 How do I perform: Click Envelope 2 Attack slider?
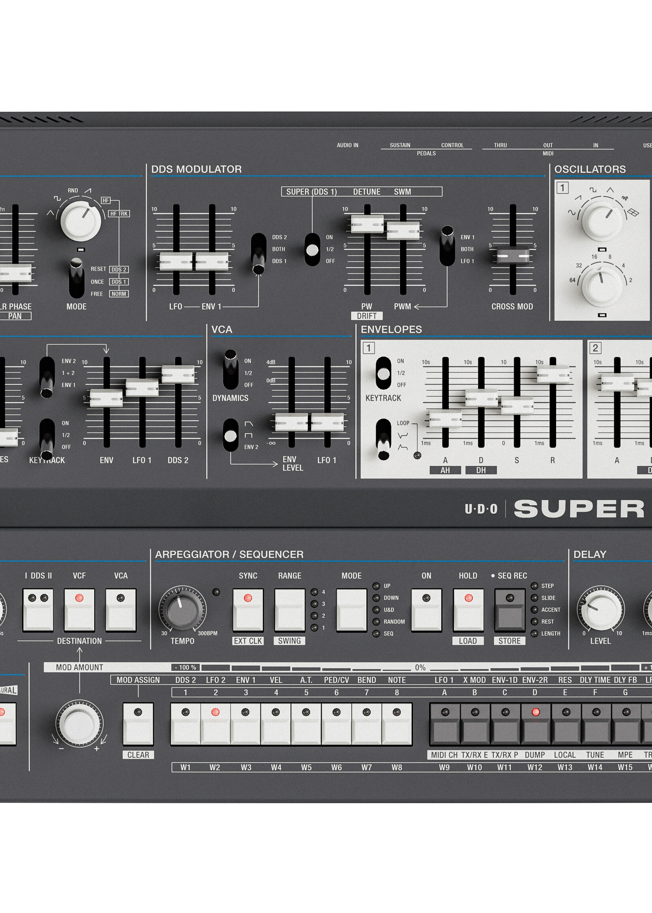pos(618,381)
